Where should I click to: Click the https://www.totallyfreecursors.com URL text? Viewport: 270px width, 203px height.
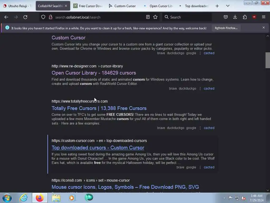click(80, 101)
